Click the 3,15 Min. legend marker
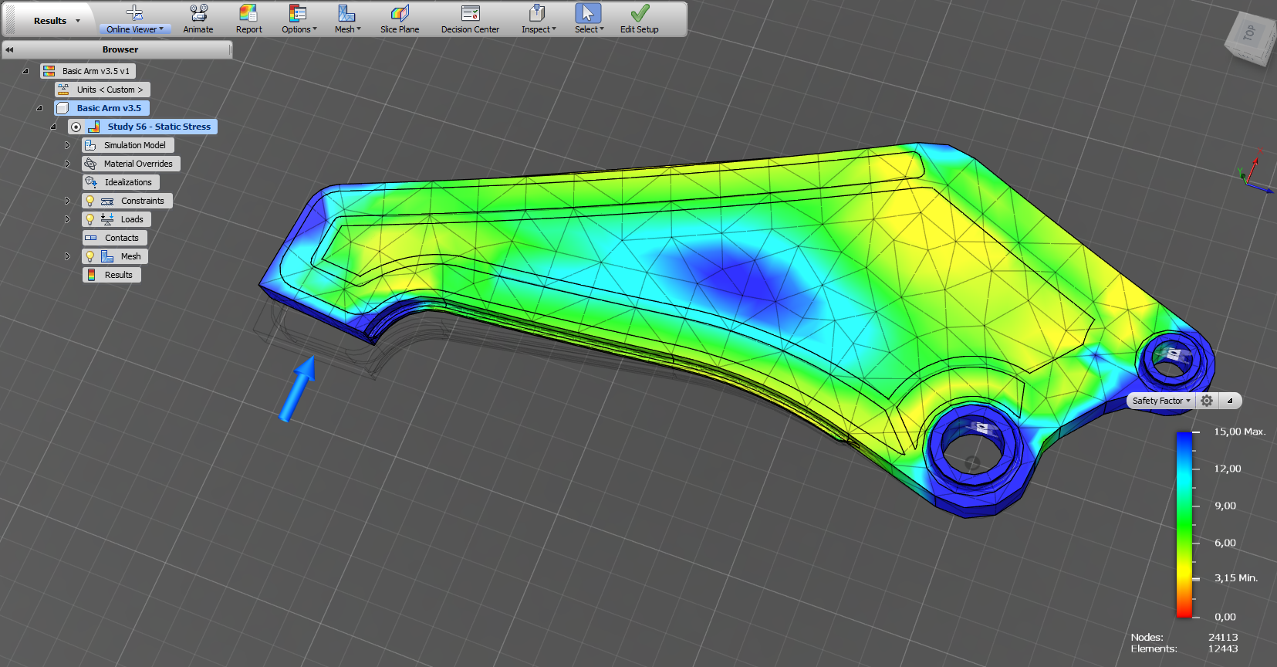Viewport: 1277px width, 667px height. click(x=1235, y=578)
